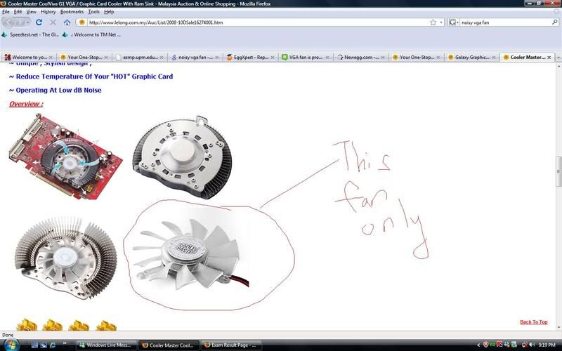The height and width of the screenshot is (351, 562).
Task: Click the red shield tray icon
Action: coord(486,345)
